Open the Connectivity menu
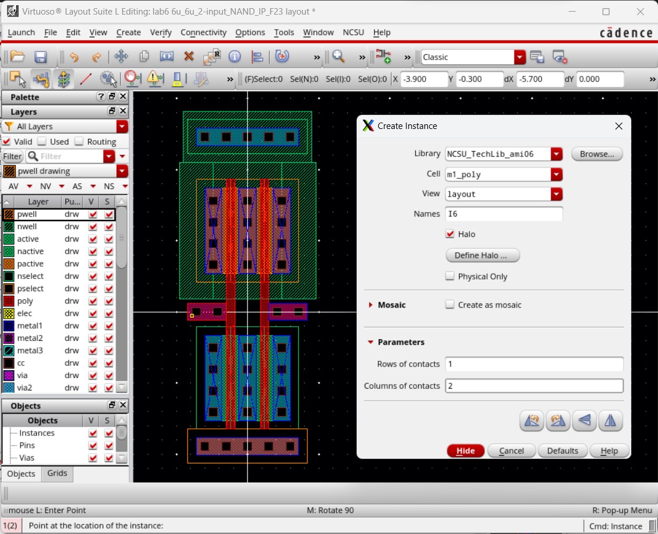 coord(204,32)
